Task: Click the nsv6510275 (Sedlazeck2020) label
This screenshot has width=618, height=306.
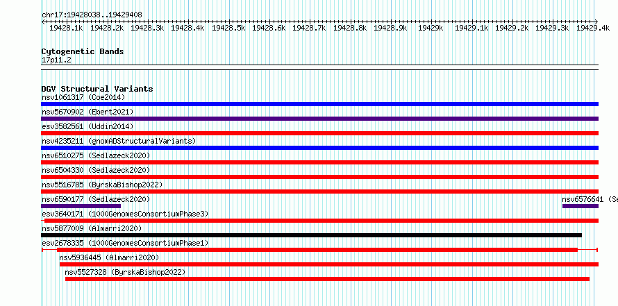Action: pos(96,155)
